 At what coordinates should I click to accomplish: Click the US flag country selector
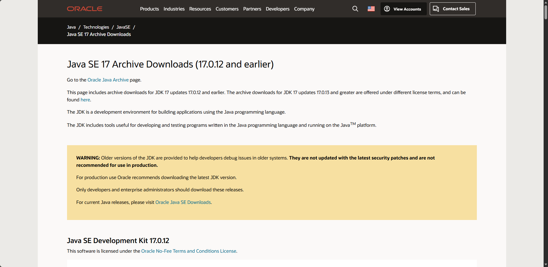(x=371, y=9)
